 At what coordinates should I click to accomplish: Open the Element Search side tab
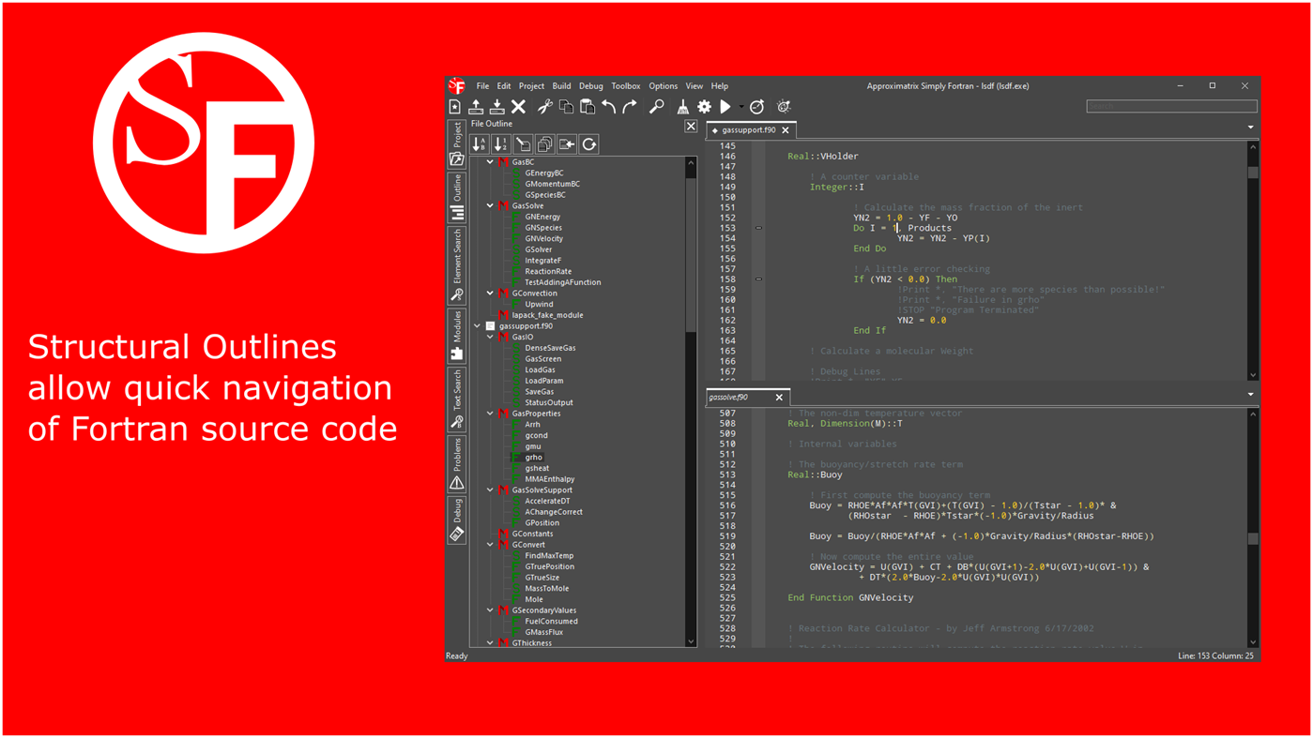click(x=457, y=265)
